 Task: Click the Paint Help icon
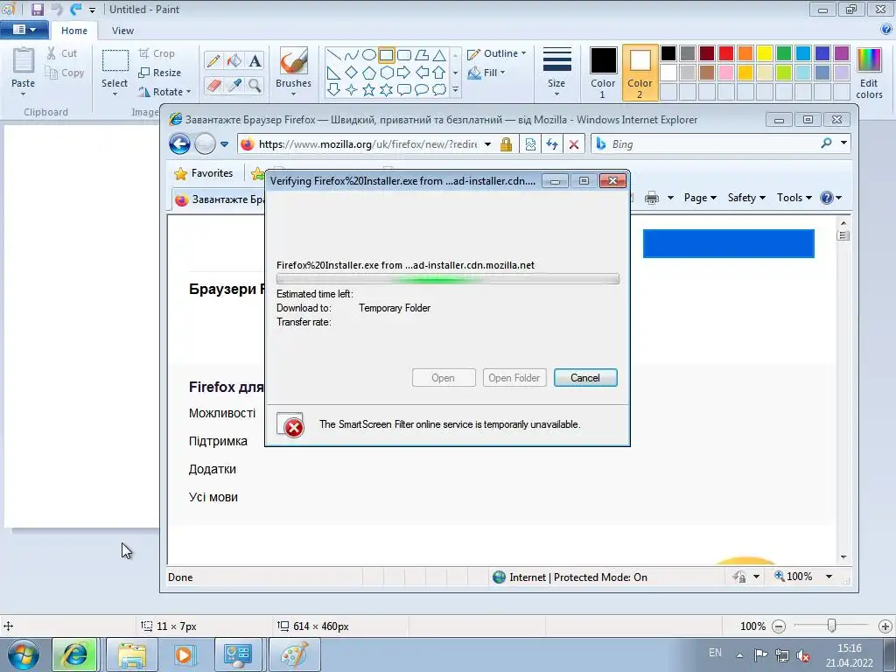point(887,30)
